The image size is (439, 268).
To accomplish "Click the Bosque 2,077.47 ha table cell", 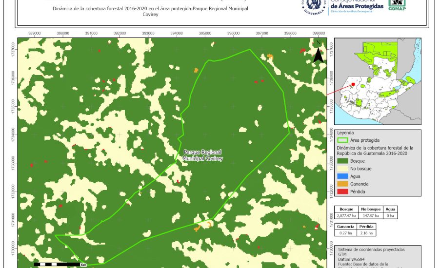I will point(346,215).
